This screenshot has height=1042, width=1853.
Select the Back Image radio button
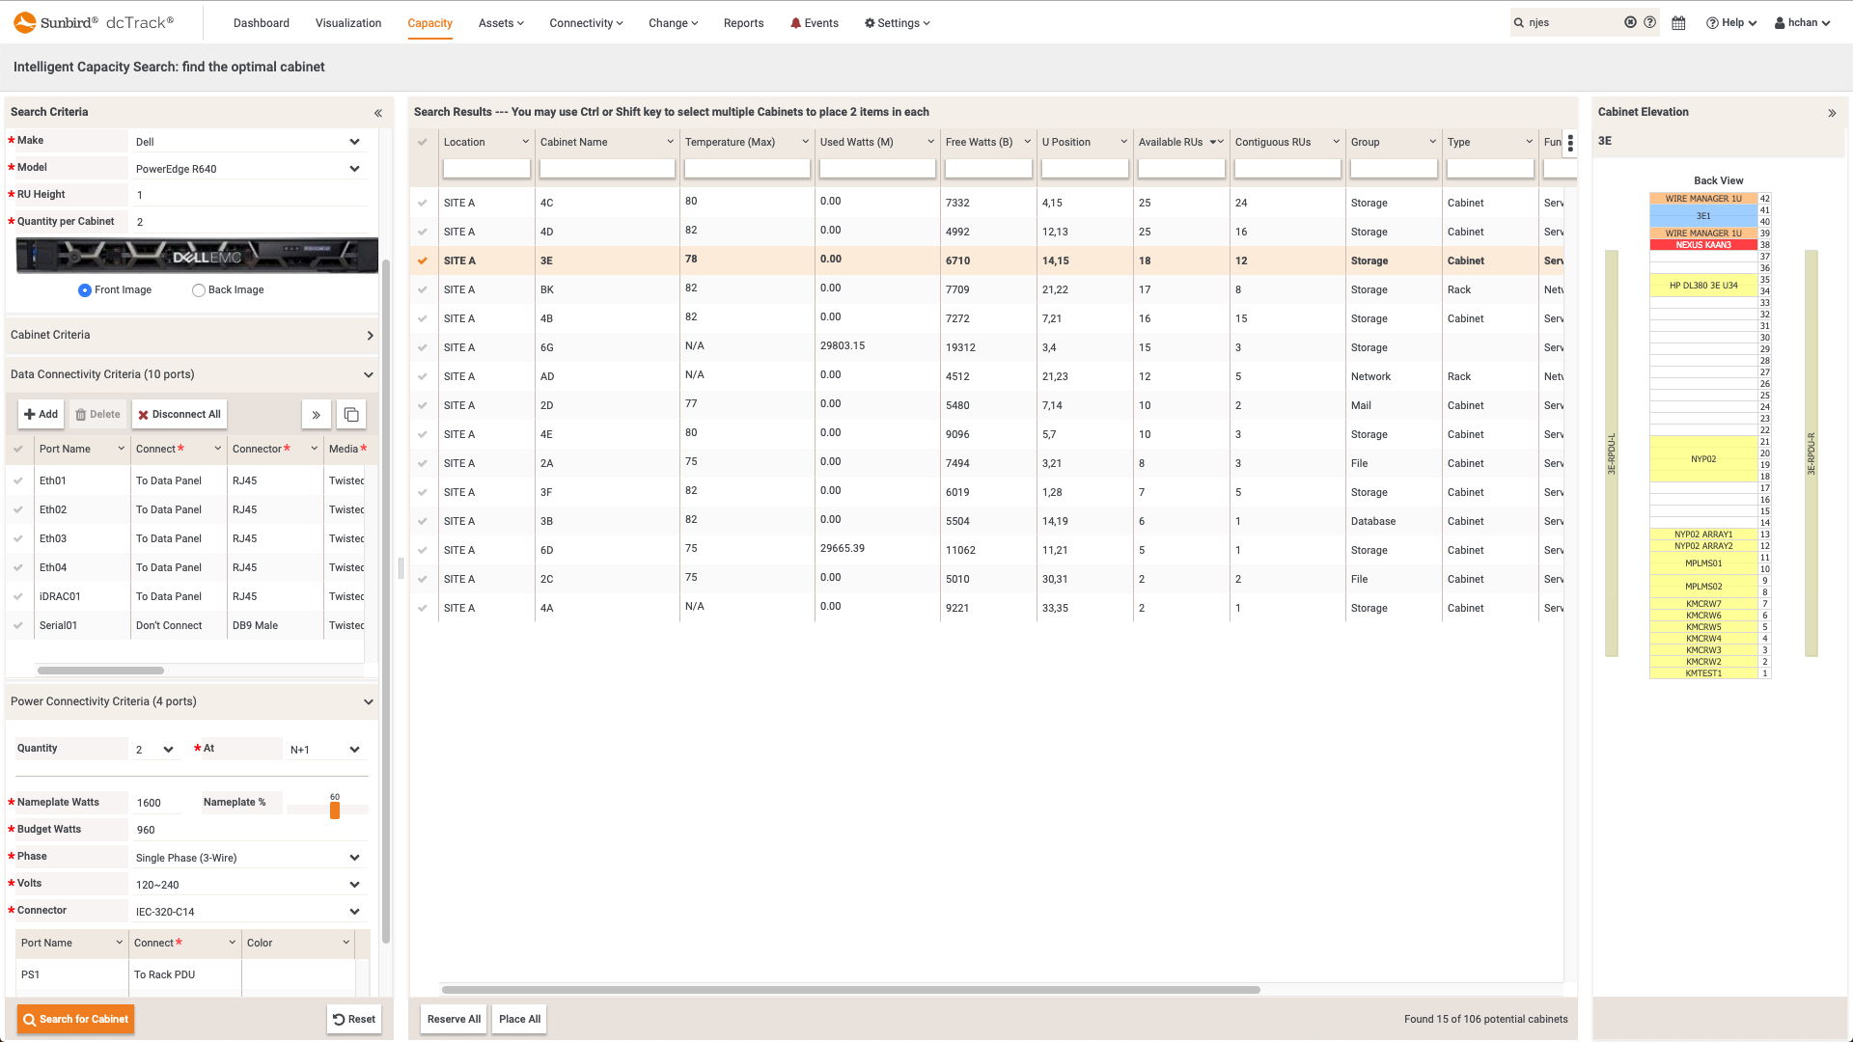199,289
